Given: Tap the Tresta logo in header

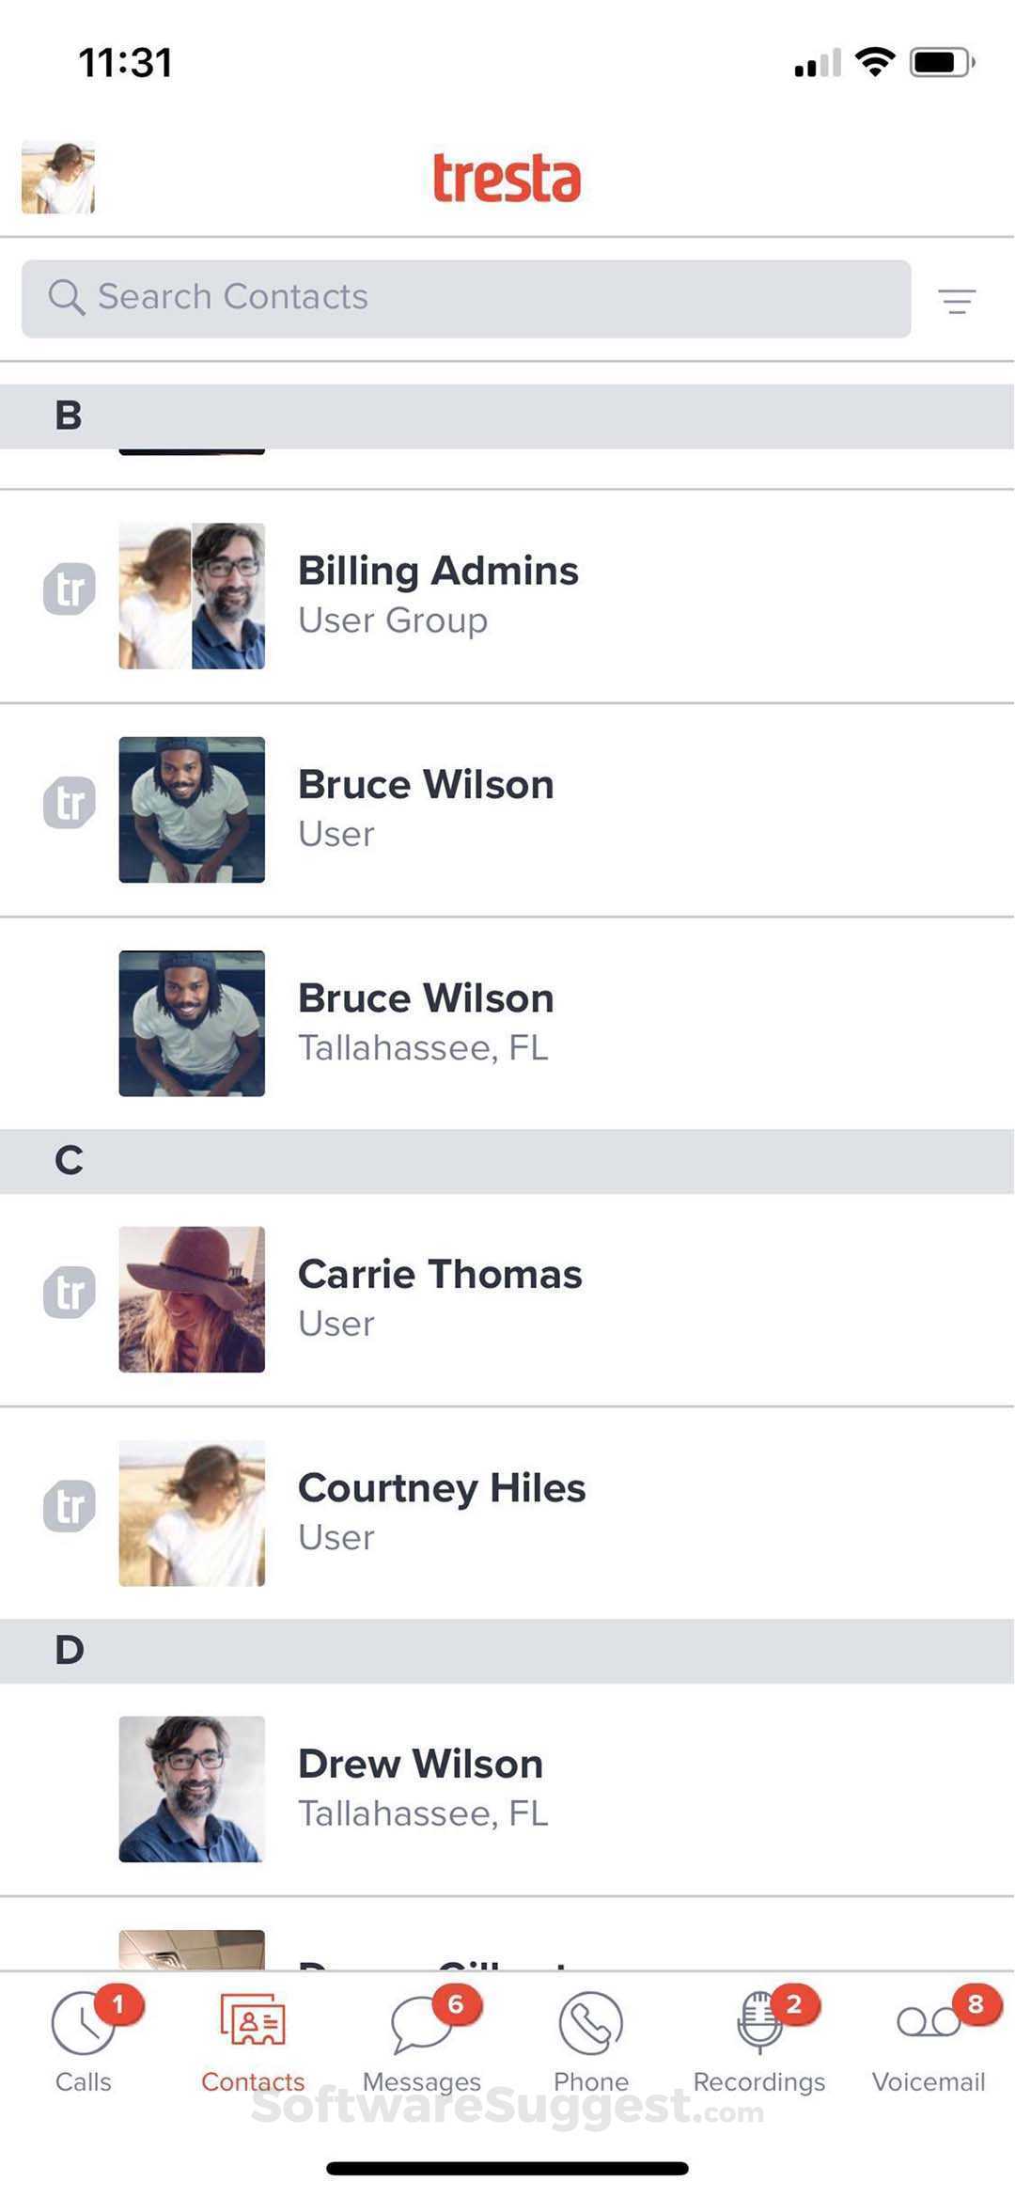Looking at the screenshot, I should [x=507, y=179].
